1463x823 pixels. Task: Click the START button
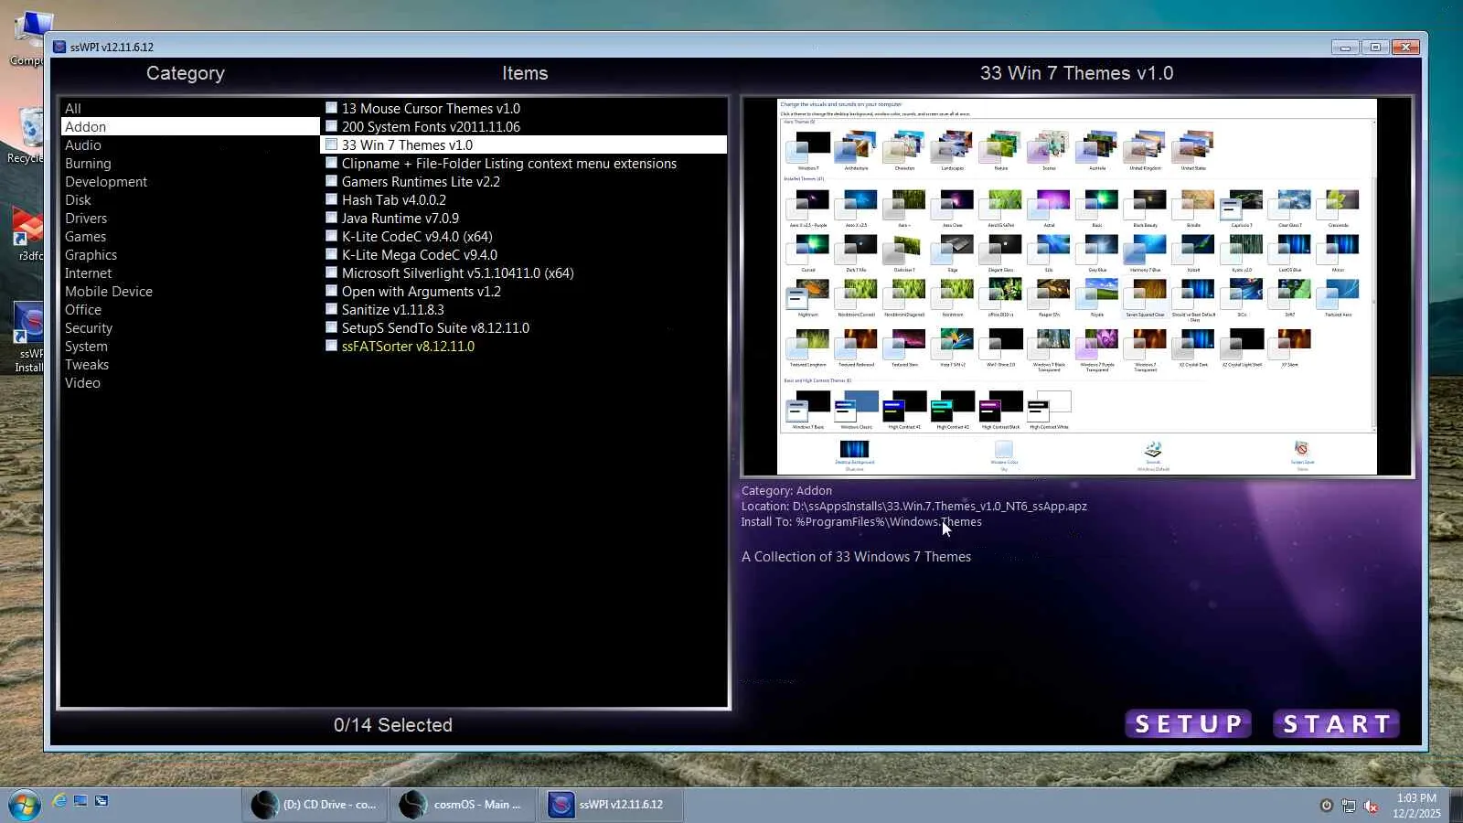tap(1337, 724)
